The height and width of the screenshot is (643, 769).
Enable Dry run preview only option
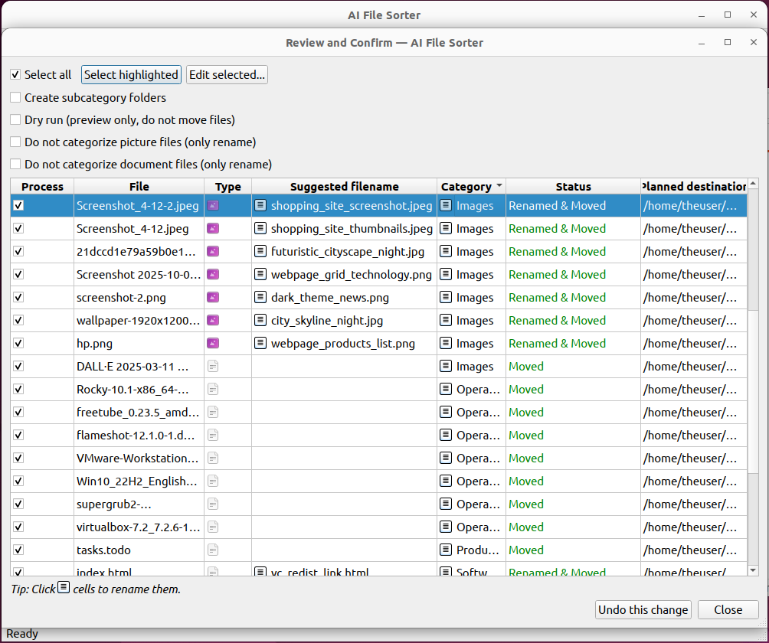tap(15, 119)
